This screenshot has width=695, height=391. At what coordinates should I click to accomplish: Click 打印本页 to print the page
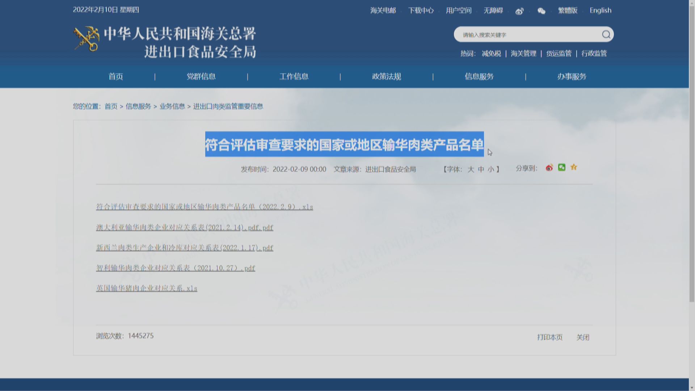(x=550, y=337)
